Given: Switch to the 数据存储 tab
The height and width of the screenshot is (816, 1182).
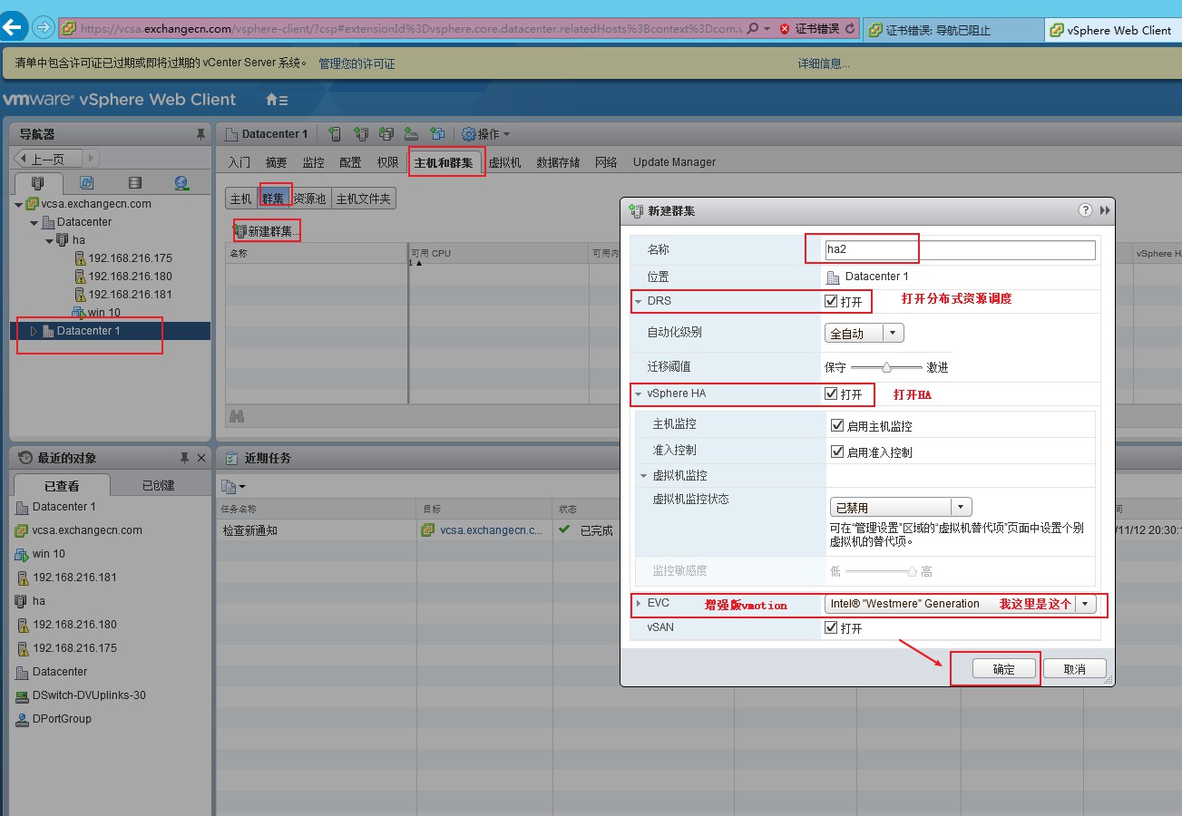Looking at the screenshot, I should click(x=558, y=162).
